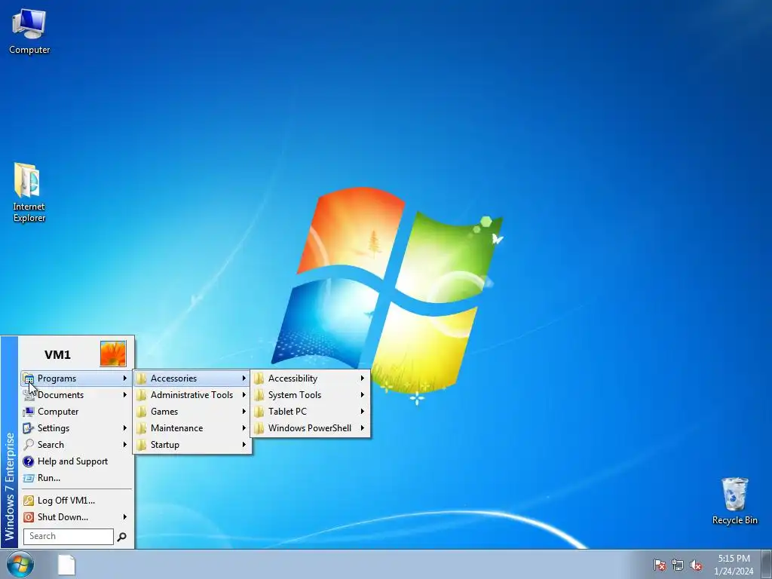Click the Shut Down power icon
The image size is (772, 579).
click(29, 517)
